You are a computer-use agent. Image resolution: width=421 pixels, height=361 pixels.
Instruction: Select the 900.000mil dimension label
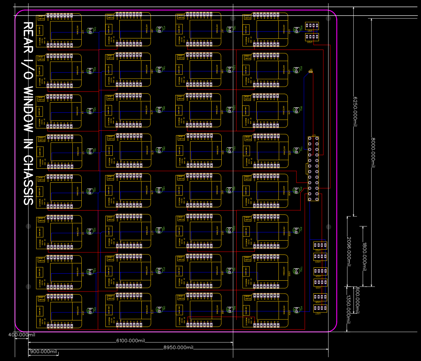coord(43,352)
